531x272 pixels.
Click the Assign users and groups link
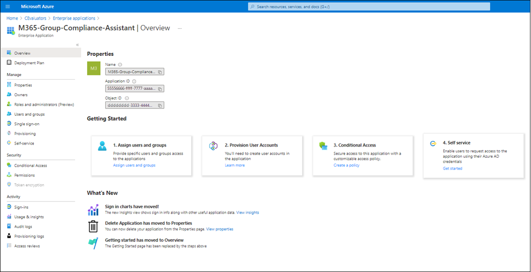click(x=134, y=165)
